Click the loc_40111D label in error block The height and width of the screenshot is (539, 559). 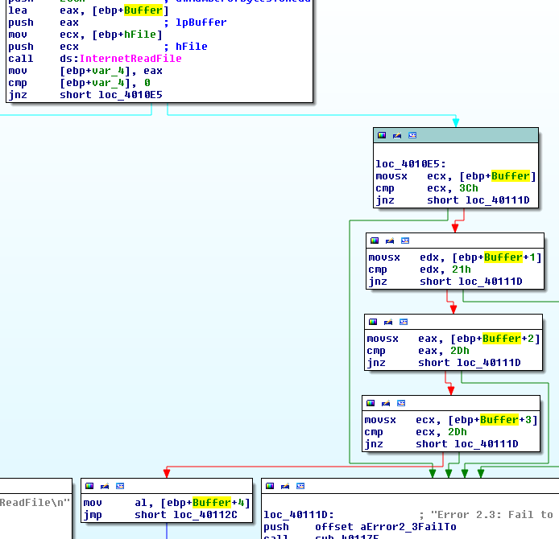pyautogui.click(x=296, y=515)
